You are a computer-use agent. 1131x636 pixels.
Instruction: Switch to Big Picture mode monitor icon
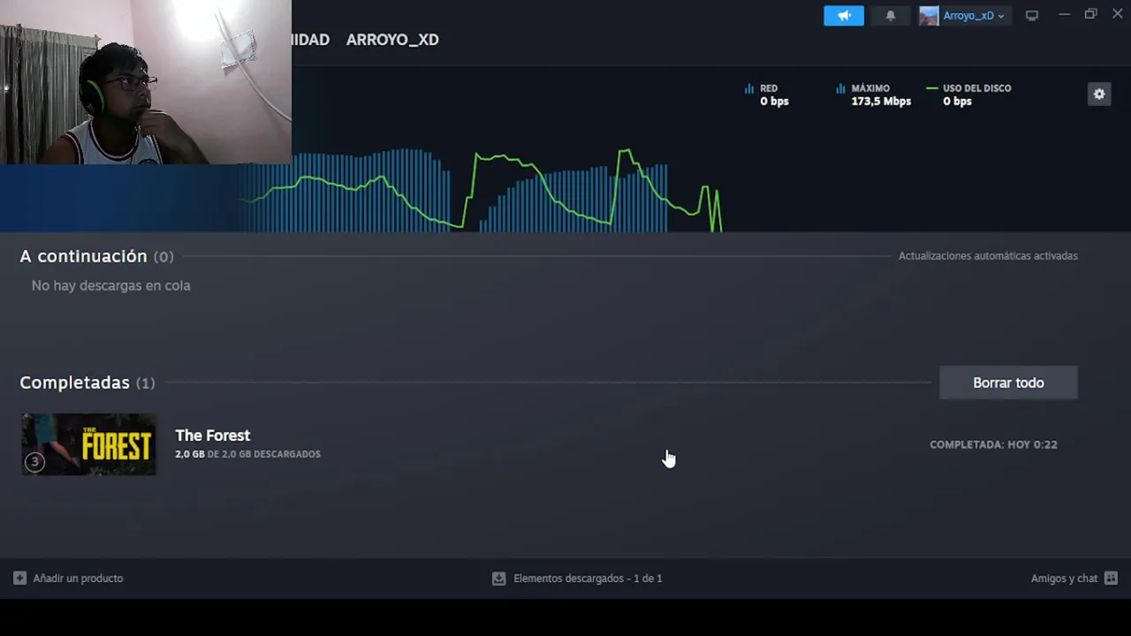tap(1032, 15)
